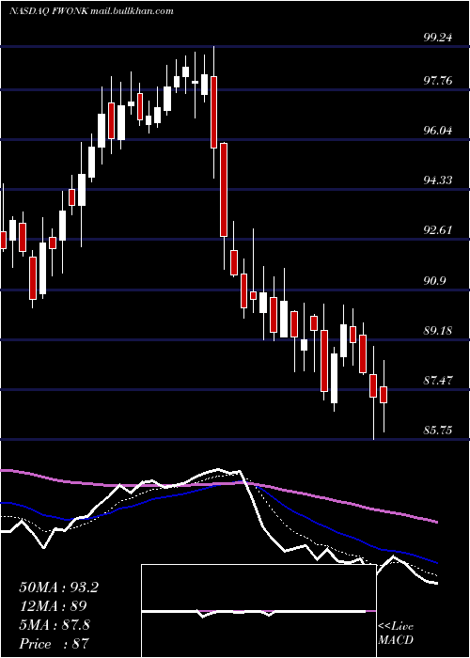Viewport: 470px width, 658px height.
Task: Click the 90.9 price axis label
Action: coord(434,280)
